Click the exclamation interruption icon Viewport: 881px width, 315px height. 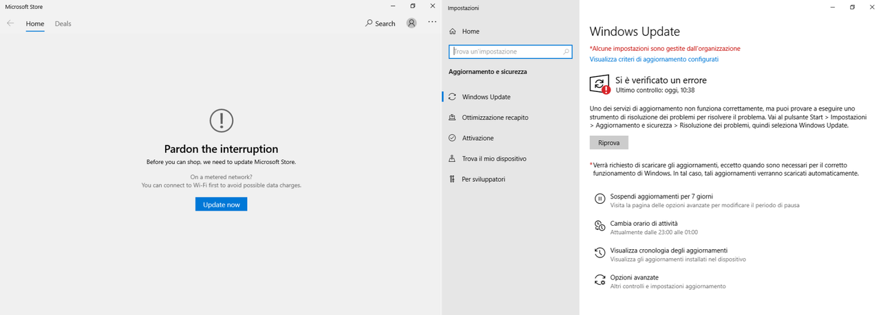click(221, 120)
